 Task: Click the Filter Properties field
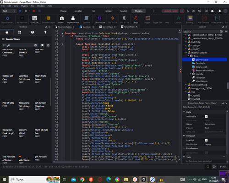pyautogui.click(x=205, y=107)
